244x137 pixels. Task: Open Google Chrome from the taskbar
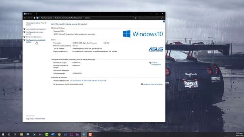(x=59, y=134)
